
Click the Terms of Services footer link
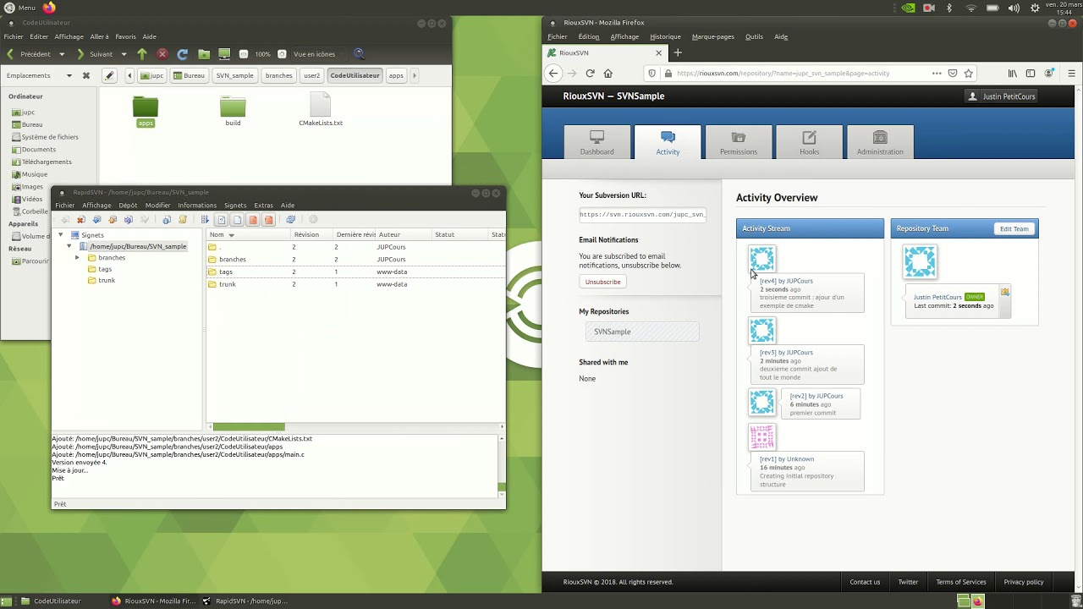tap(961, 582)
